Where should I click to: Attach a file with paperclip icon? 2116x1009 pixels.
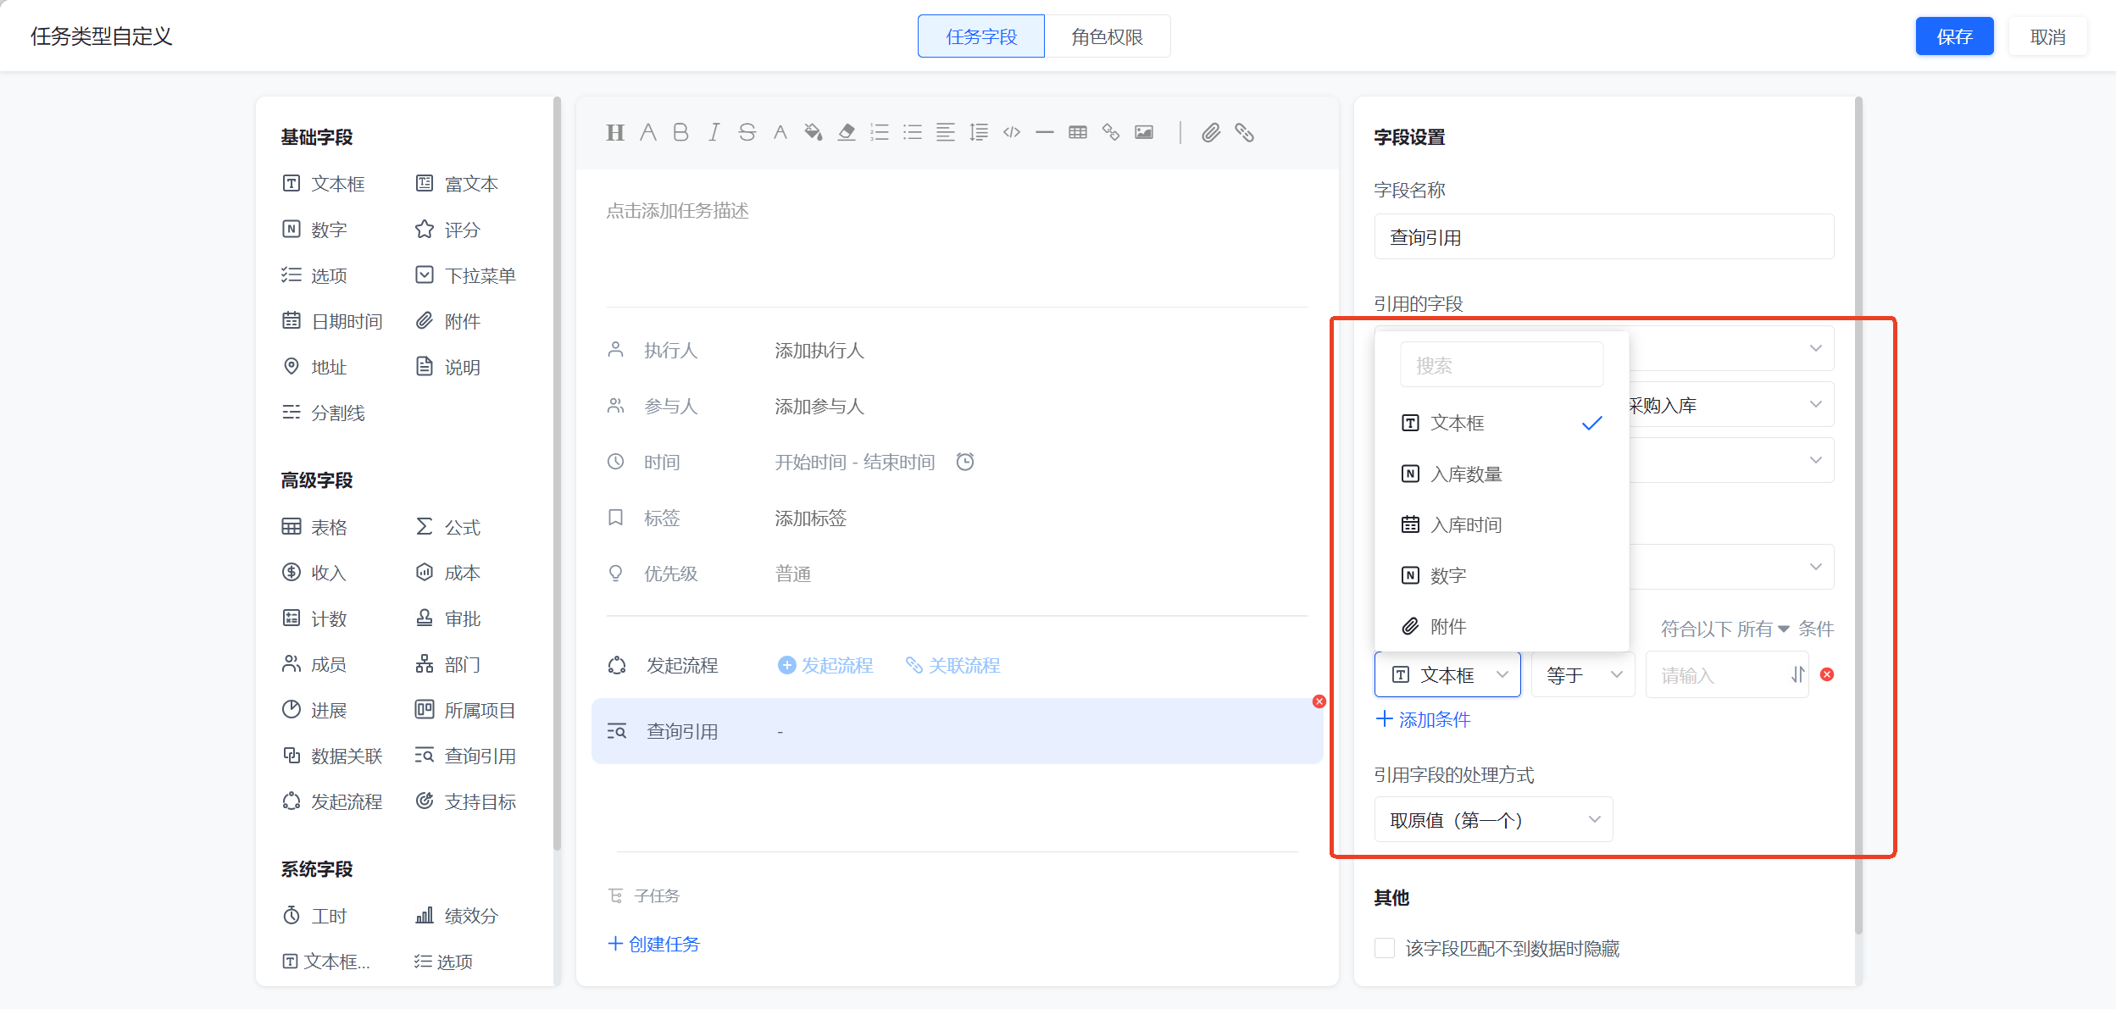click(1211, 133)
